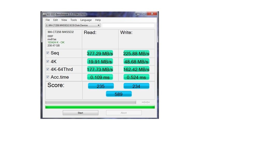Select the 4K read value 19.91 MB/s

[x=100, y=62]
